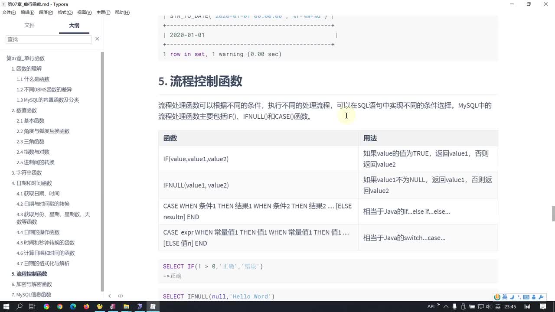Launch Firefox from taskbar
Screen dimensions: 555x312
(x=86, y=306)
